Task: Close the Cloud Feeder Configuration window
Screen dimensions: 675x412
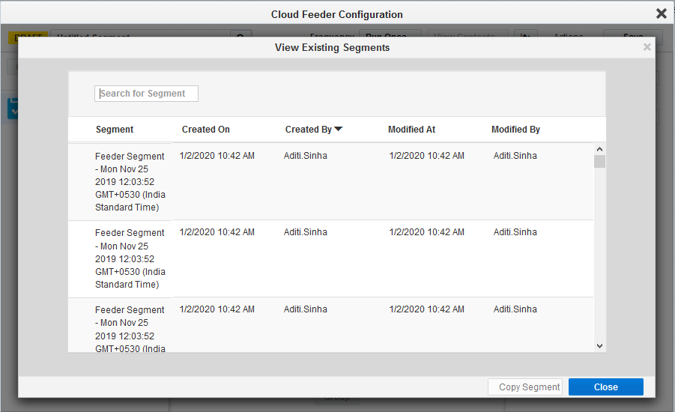Action: (x=661, y=13)
